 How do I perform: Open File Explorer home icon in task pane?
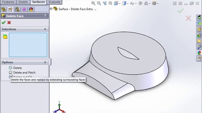point(199,29)
